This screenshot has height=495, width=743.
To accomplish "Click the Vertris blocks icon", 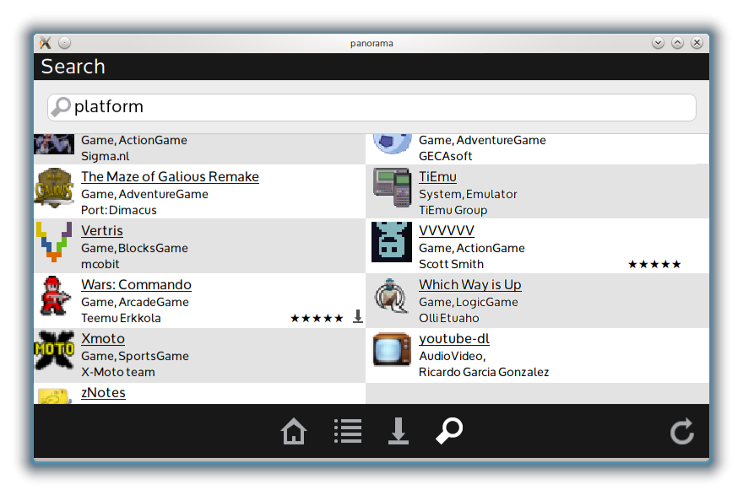I will (54, 242).
